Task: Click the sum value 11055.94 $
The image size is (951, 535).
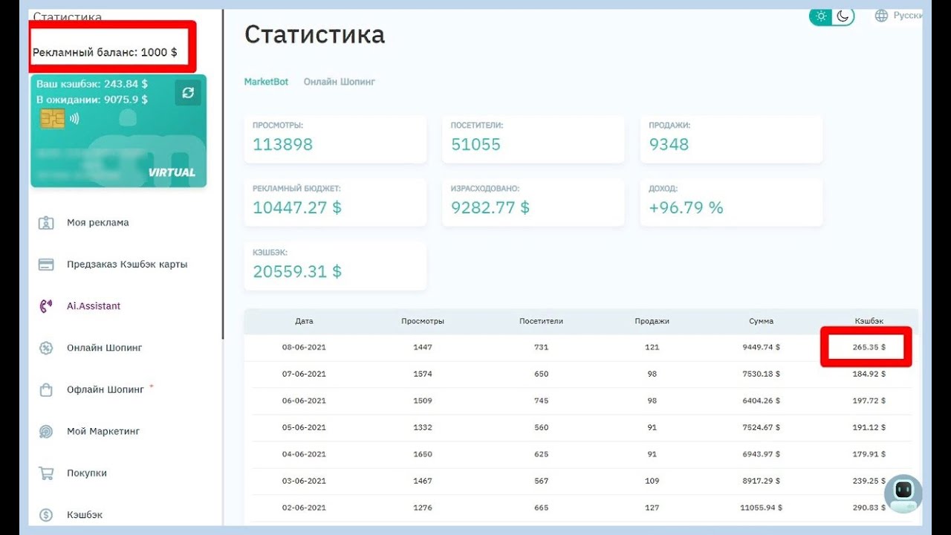Action: click(x=762, y=508)
